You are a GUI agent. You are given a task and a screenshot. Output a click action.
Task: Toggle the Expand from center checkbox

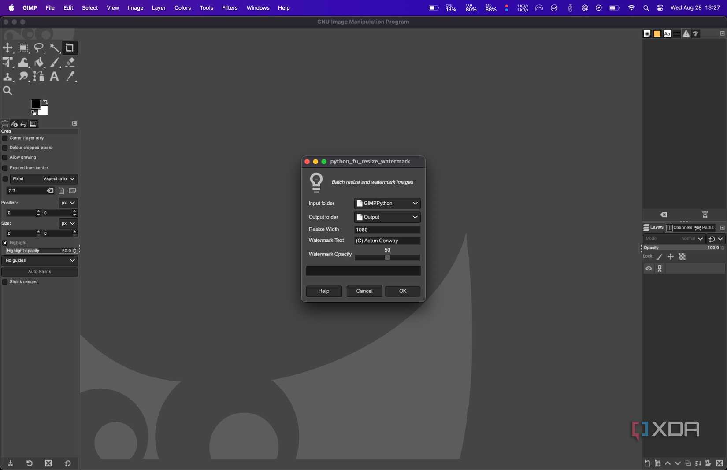click(x=5, y=168)
